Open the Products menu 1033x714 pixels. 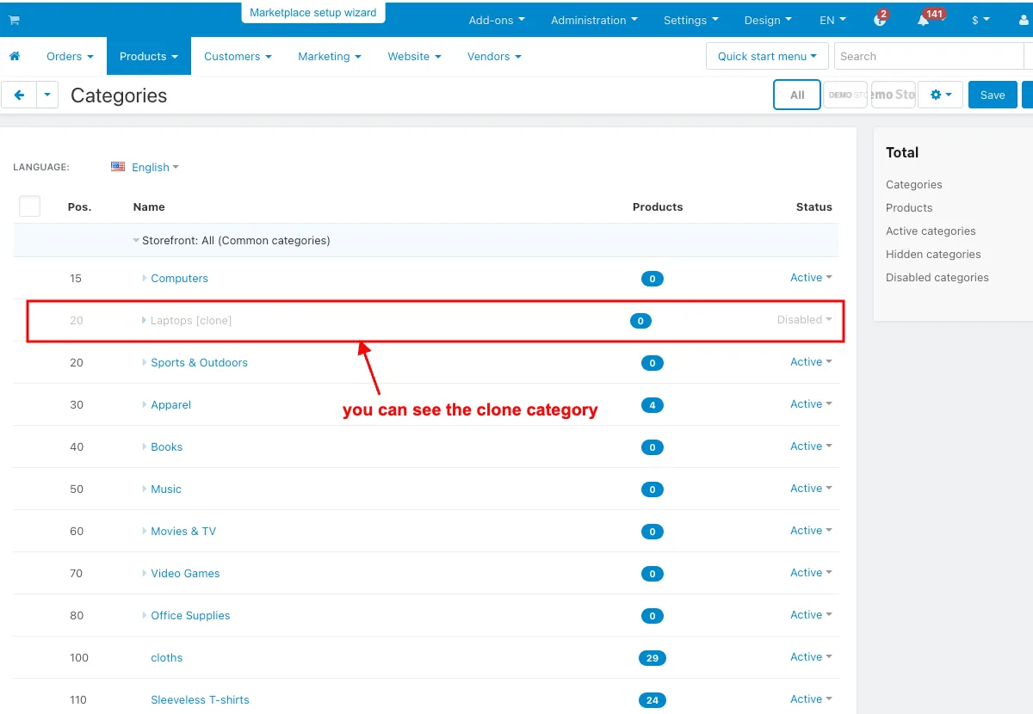(x=149, y=56)
